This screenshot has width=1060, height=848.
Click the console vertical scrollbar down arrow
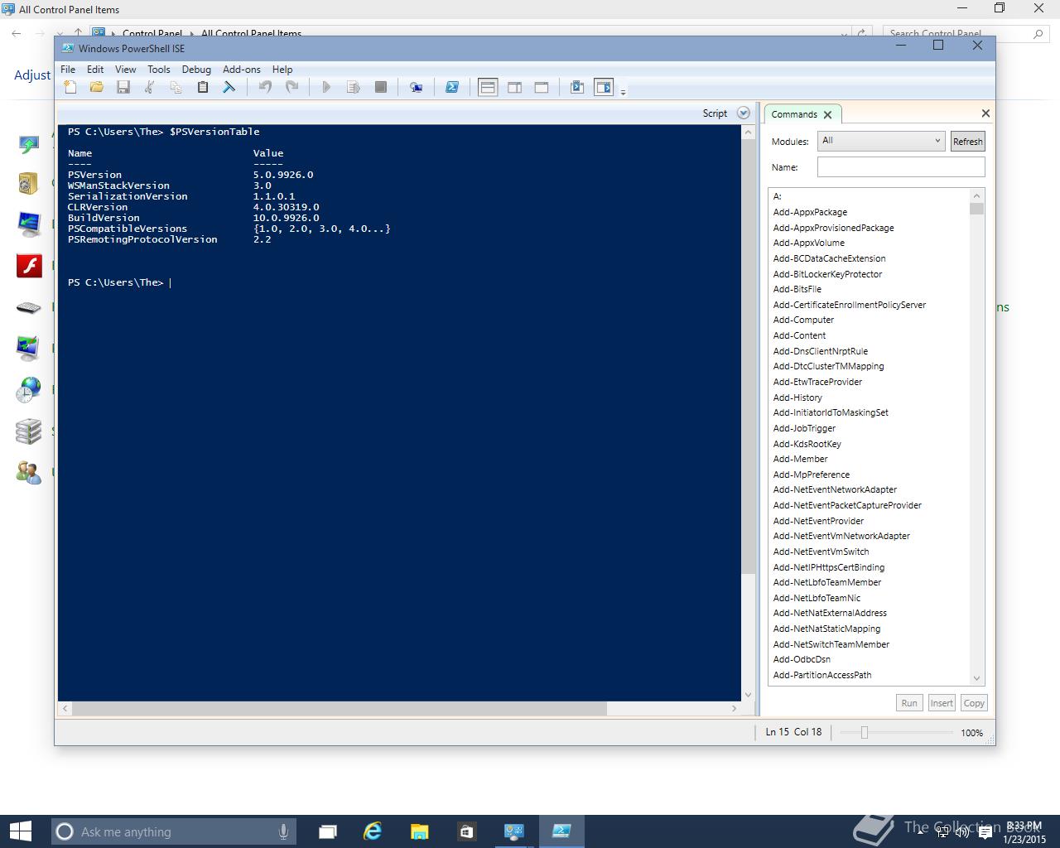click(x=749, y=695)
